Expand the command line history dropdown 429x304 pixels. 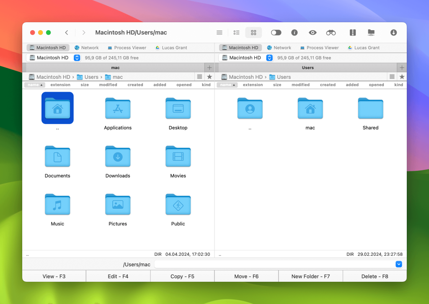tap(398, 264)
